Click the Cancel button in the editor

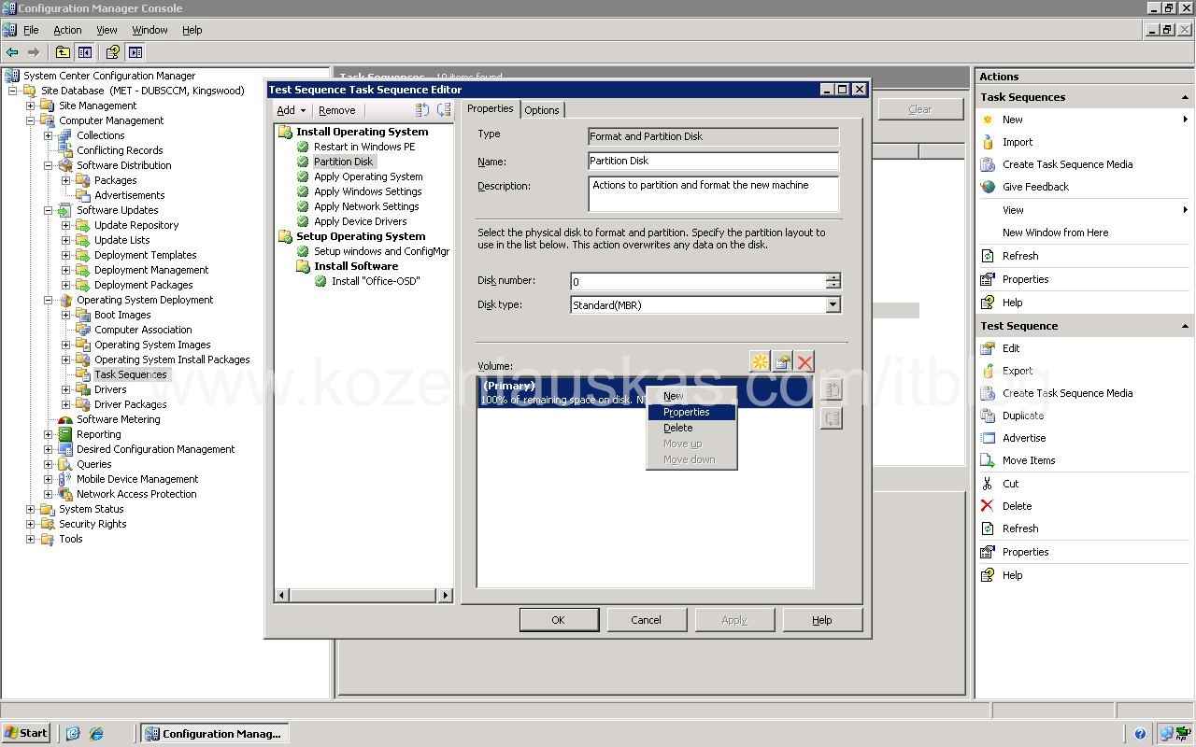click(x=646, y=620)
